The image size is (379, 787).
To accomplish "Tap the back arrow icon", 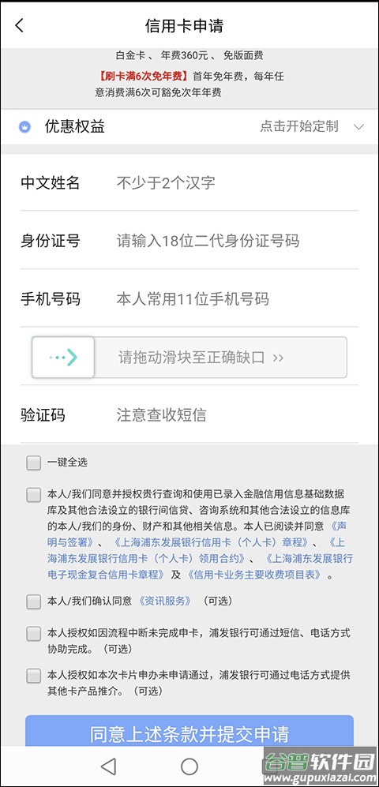I will click(x=20, y=25).
